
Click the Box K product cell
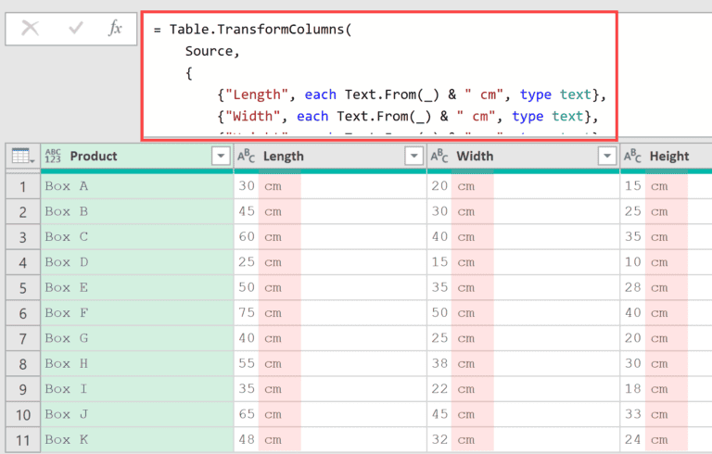[x=136, y=440]
